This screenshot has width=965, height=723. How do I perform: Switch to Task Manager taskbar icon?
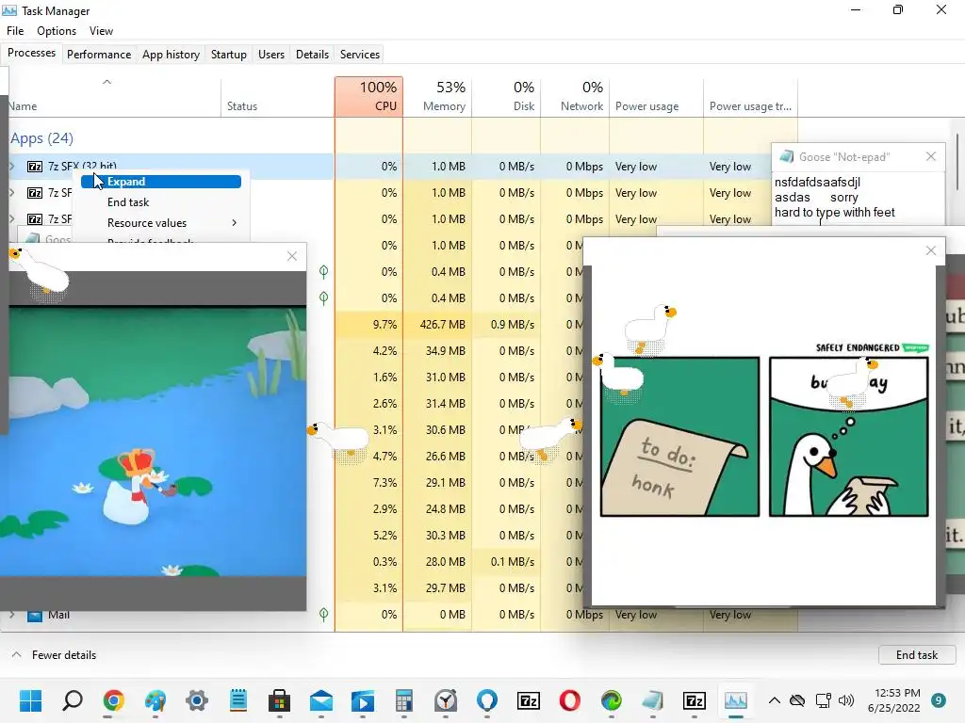735,699
